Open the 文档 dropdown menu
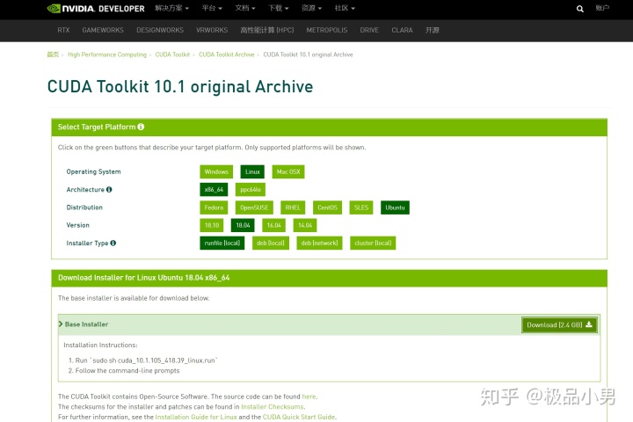The width and height of the screenshot is (633, 422). click(x=245, y=8)
